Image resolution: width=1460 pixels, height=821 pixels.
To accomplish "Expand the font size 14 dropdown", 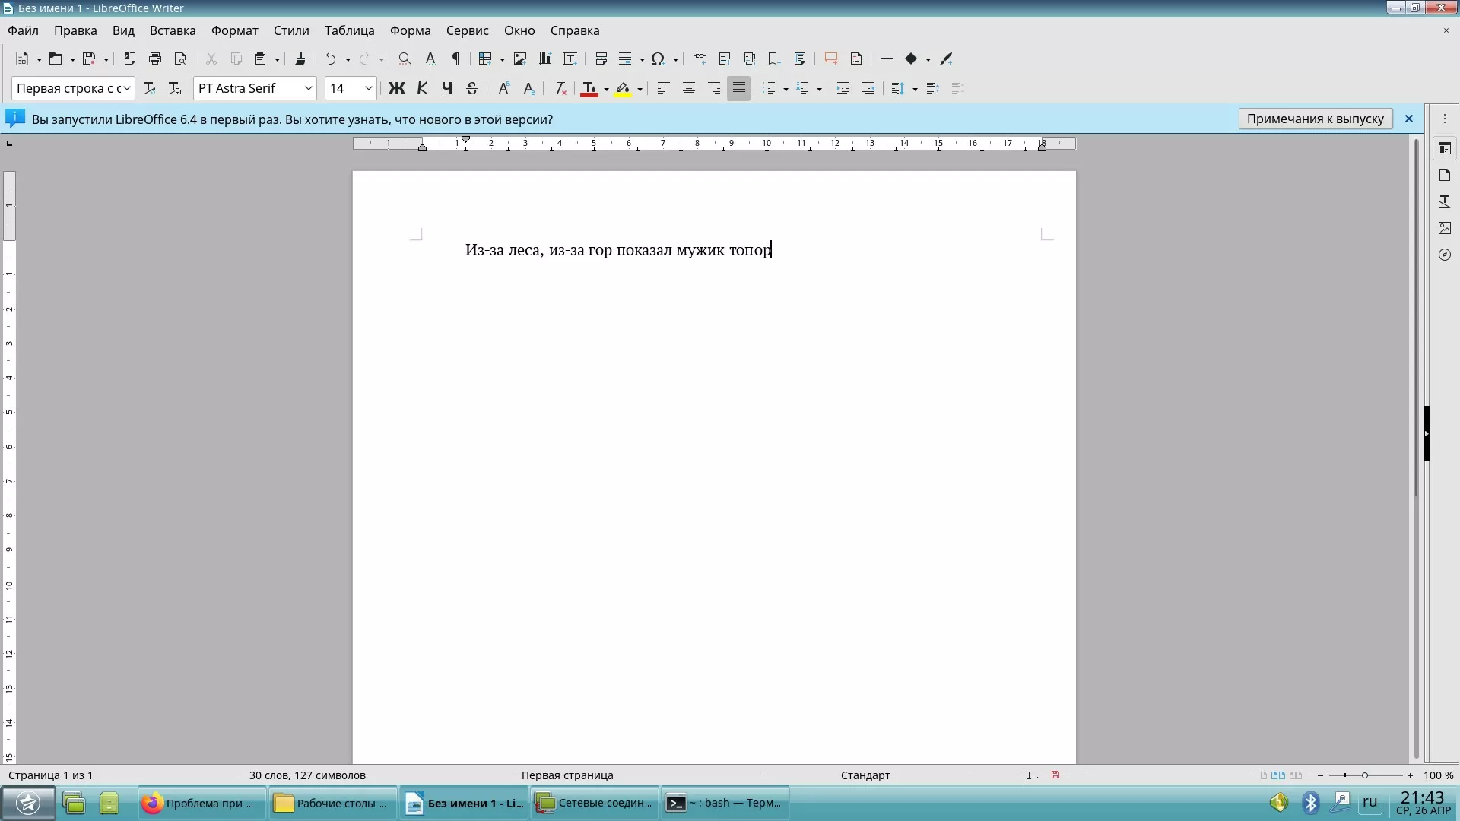I will click(x=369, y=89).
